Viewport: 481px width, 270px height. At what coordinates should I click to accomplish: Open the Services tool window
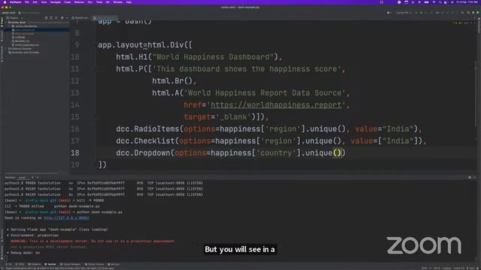click(113, 264)
